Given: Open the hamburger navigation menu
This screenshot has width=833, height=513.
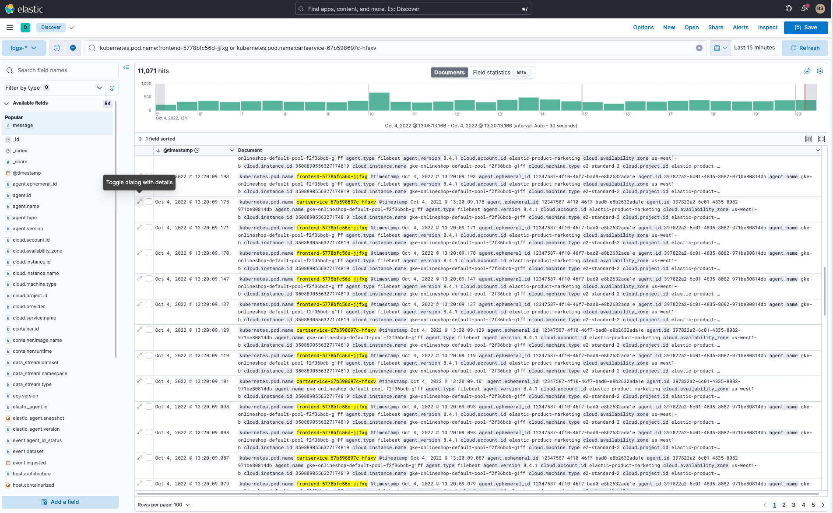Looking at the screenshot, I should click(10, 27).
